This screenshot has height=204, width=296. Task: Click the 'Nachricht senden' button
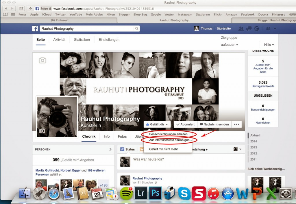point(214,124)
